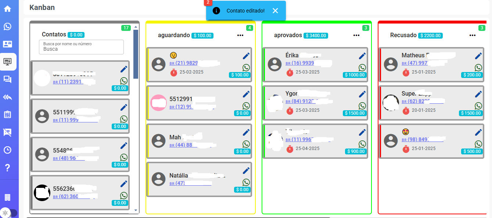Click the Contatos column scrollbar thumb
The image size is (492, 218).
tap(136, 54)
